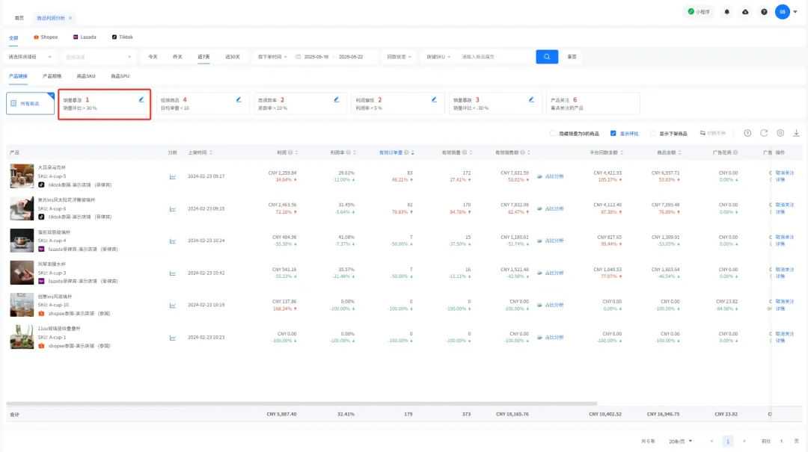
Task: Edit the summary card with red 4
Action: click(x=239, y=100)
